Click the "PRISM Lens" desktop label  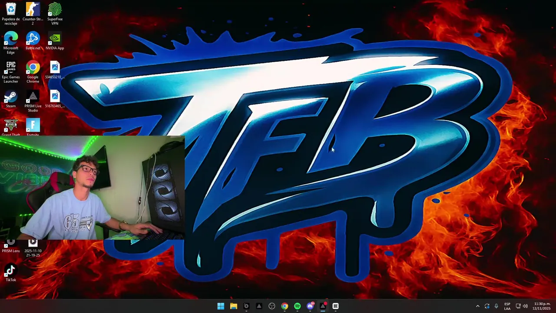click(x=11, y=251)
